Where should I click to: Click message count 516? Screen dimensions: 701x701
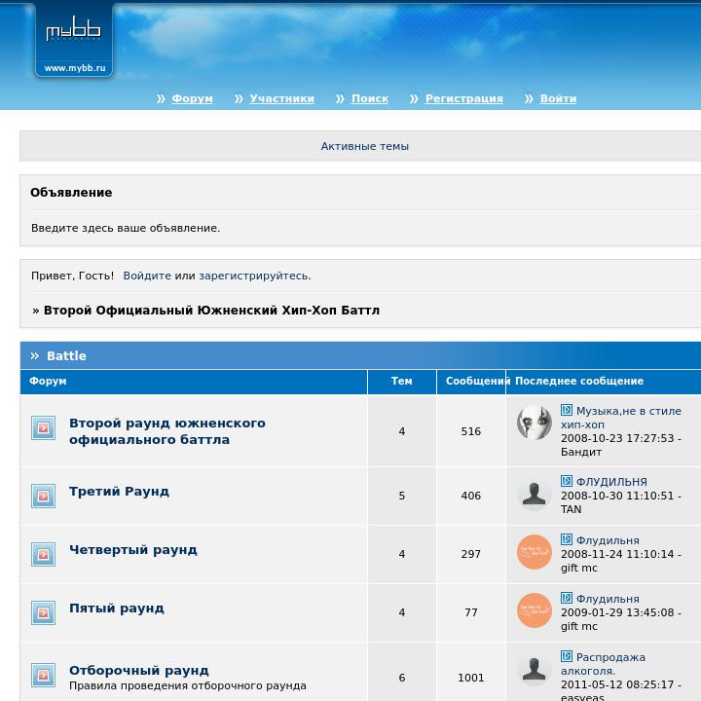471,431
